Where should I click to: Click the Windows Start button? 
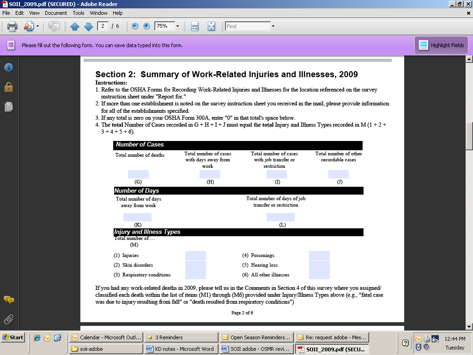(x=13, y=337)
